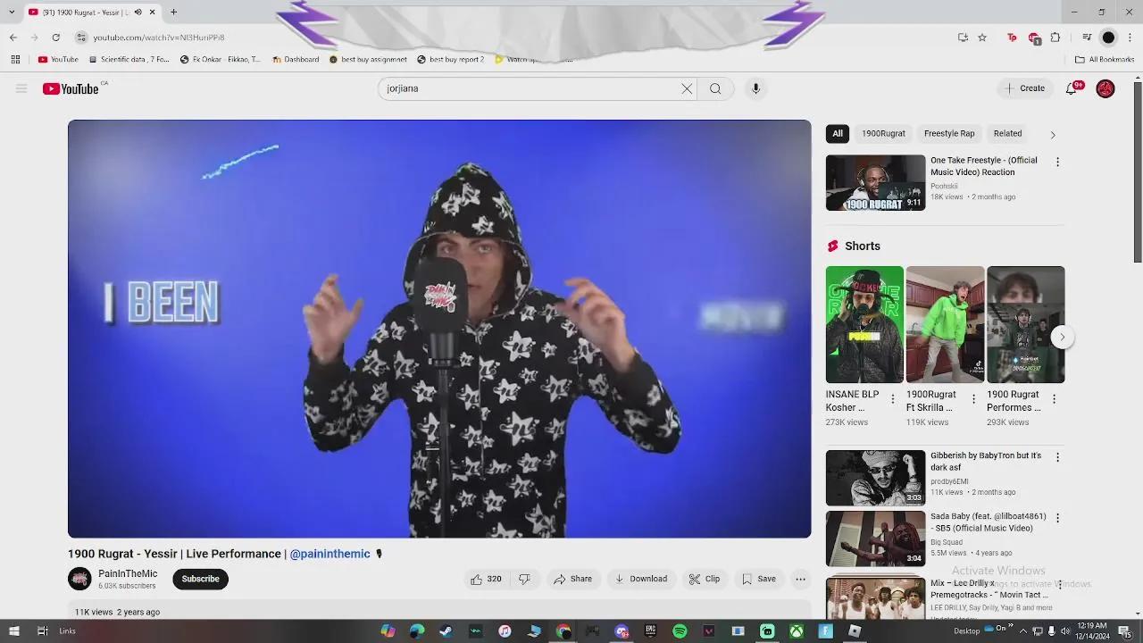Open One Take Freestyle Reaction video title
The width and height of the screenshot is (1143, 643).
(984, 166)
